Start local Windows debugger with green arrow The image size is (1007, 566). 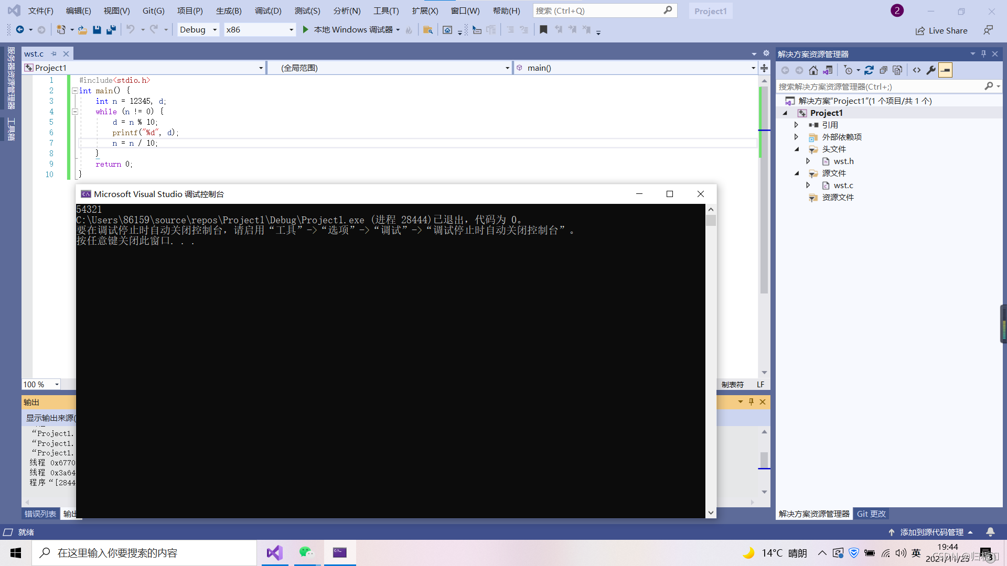(305, 30)
